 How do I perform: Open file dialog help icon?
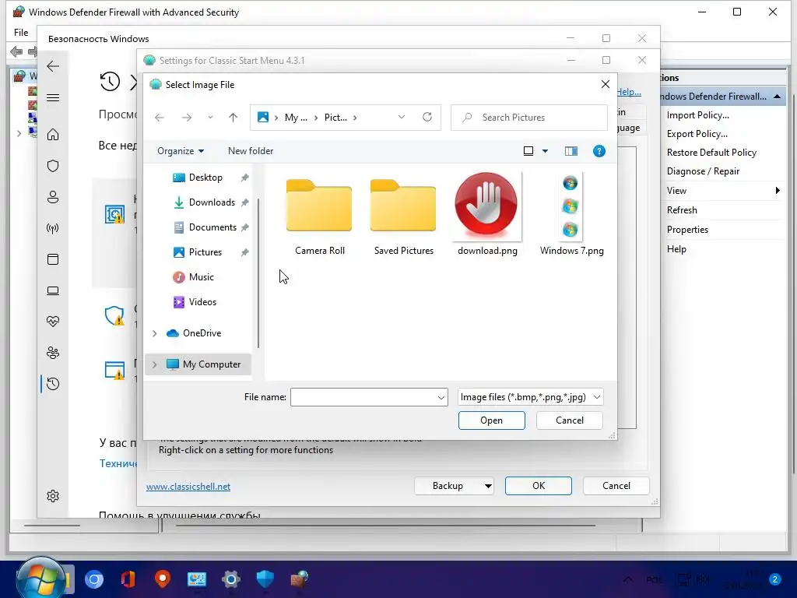click(599, 151)
